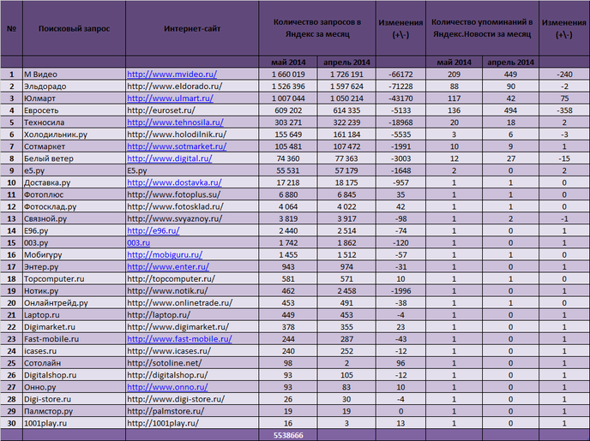Viewport: 590px width, 441px height.
Task: Select the change value -18968
Action: (400, 122)
